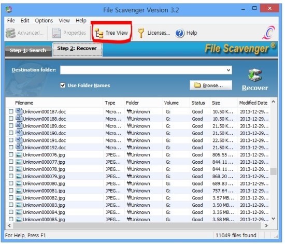This screenshot has width=285, height=244.
Task: Click the size 3.57 MB of Unknown000082.jpg
Action: (x=223, y=198)
